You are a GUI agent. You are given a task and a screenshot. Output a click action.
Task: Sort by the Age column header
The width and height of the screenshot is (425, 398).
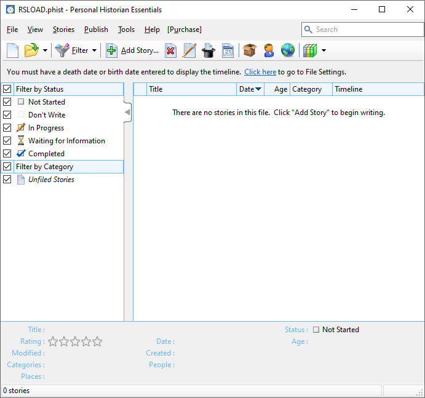click(277, 89)
